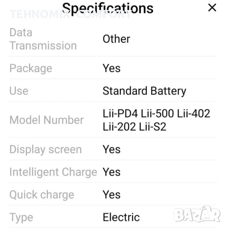Select the Type label
This screenshot has width=226, height=228.
point(21,218)
